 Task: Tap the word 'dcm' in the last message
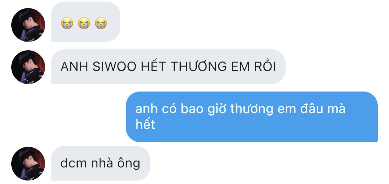click(x=72, y=163)
